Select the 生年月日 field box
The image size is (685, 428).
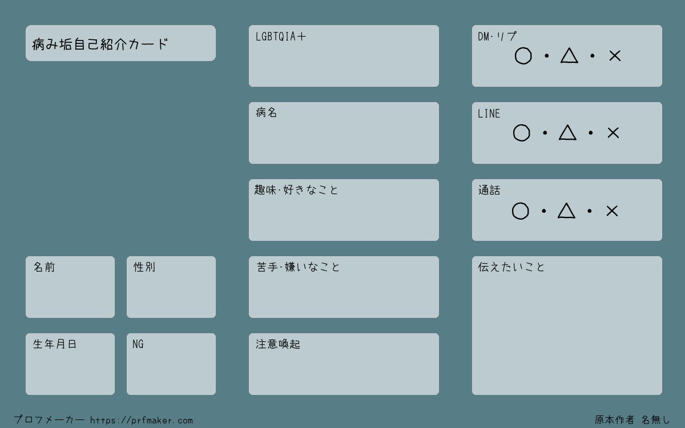click(x=70, y=364)
